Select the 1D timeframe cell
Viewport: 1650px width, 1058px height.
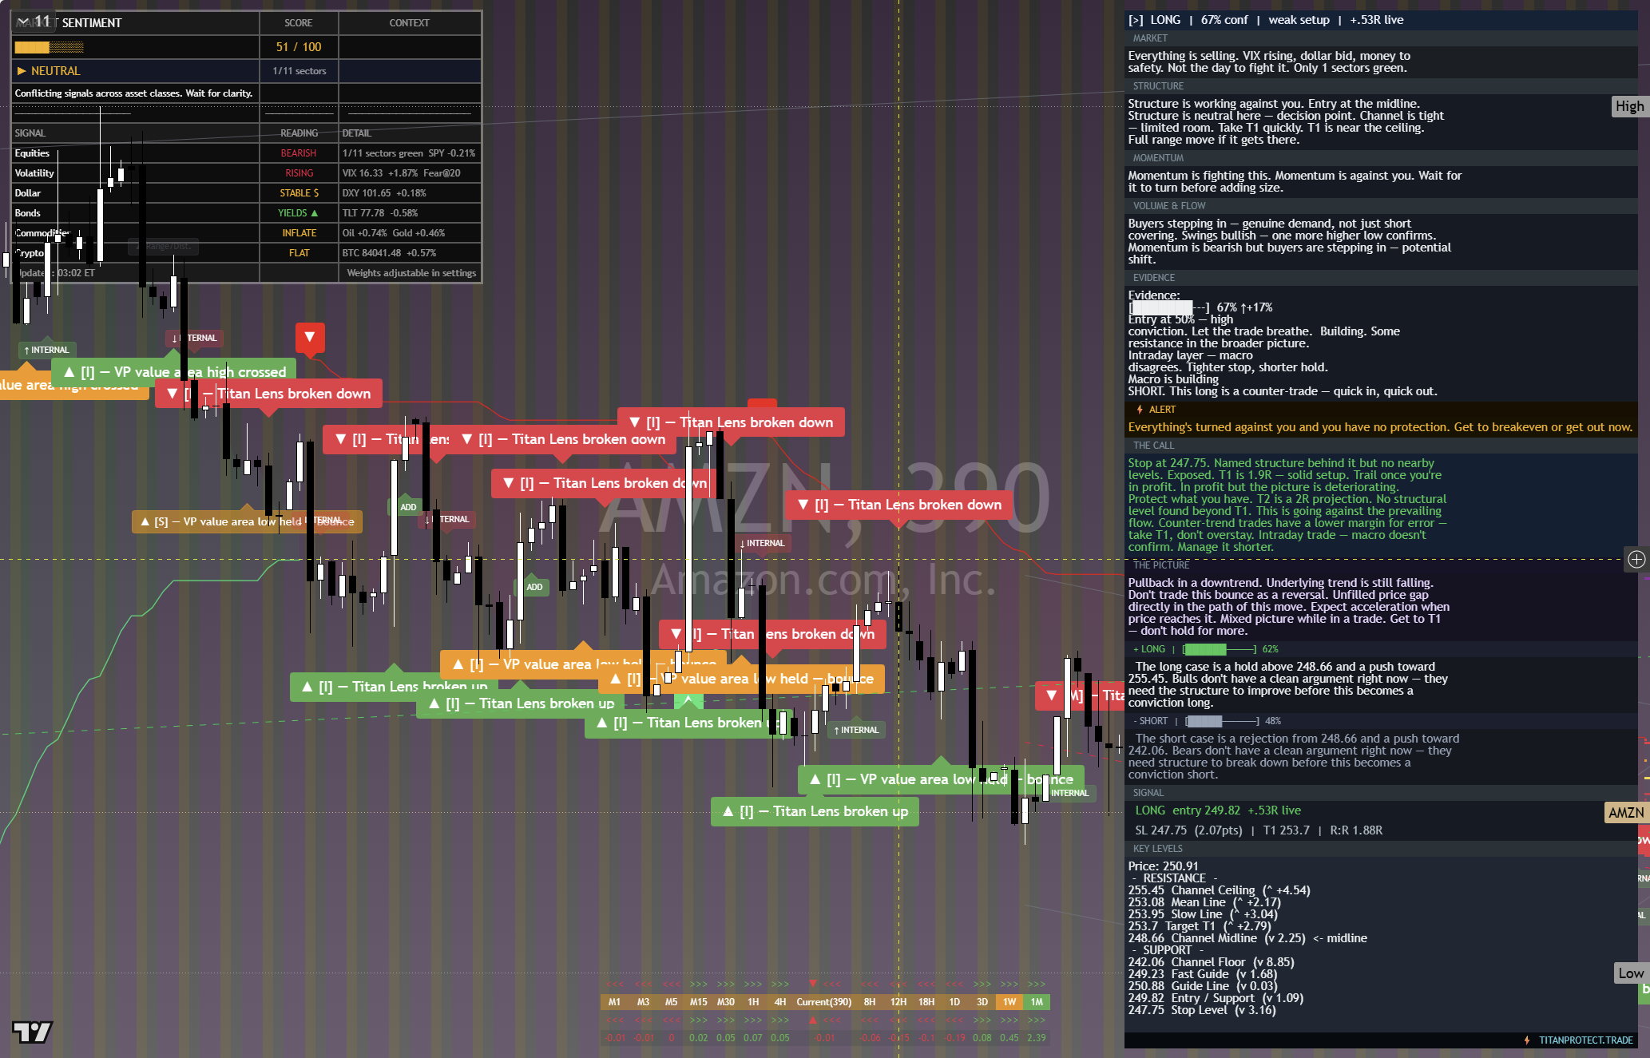[954, 1002]
